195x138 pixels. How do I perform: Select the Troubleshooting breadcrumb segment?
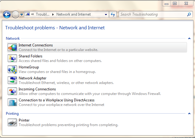pyautogui.click(x=43, y=14)
